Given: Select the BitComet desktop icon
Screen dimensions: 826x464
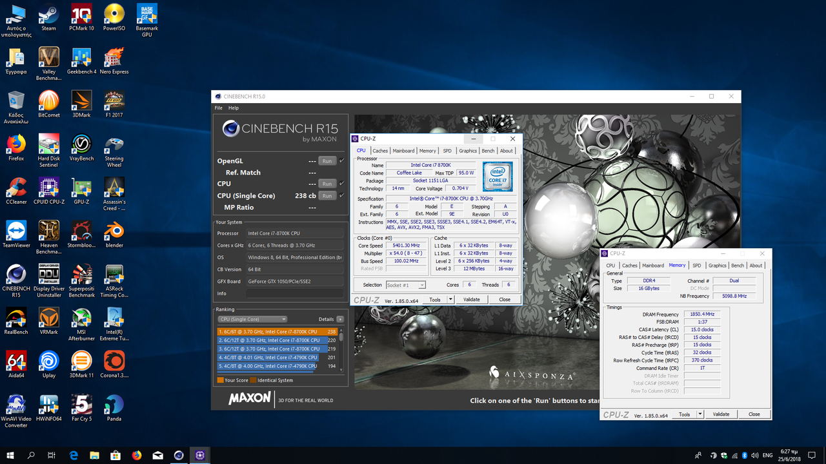Looking at the screenshot, I should point(48,104).
